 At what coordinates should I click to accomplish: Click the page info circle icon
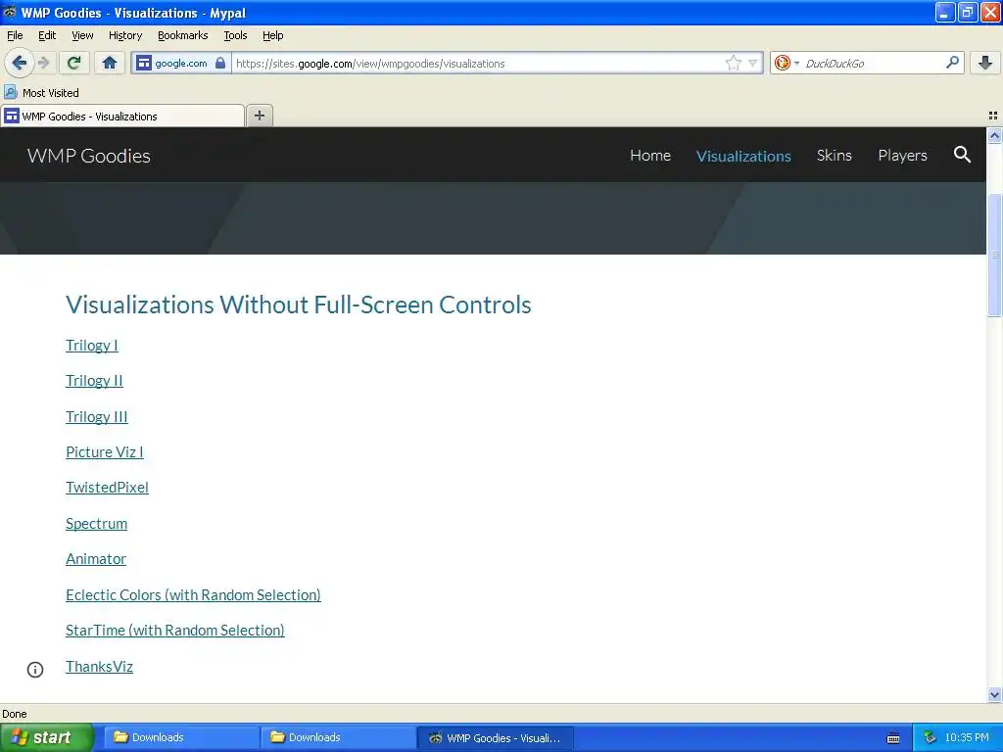point(35,670)
